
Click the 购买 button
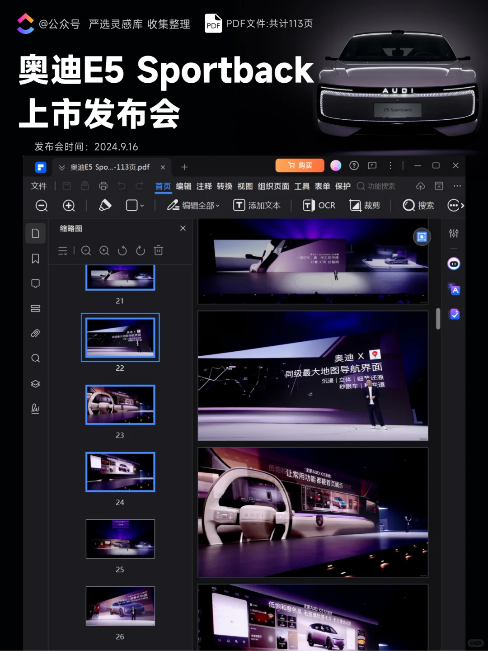click(300, 165)
